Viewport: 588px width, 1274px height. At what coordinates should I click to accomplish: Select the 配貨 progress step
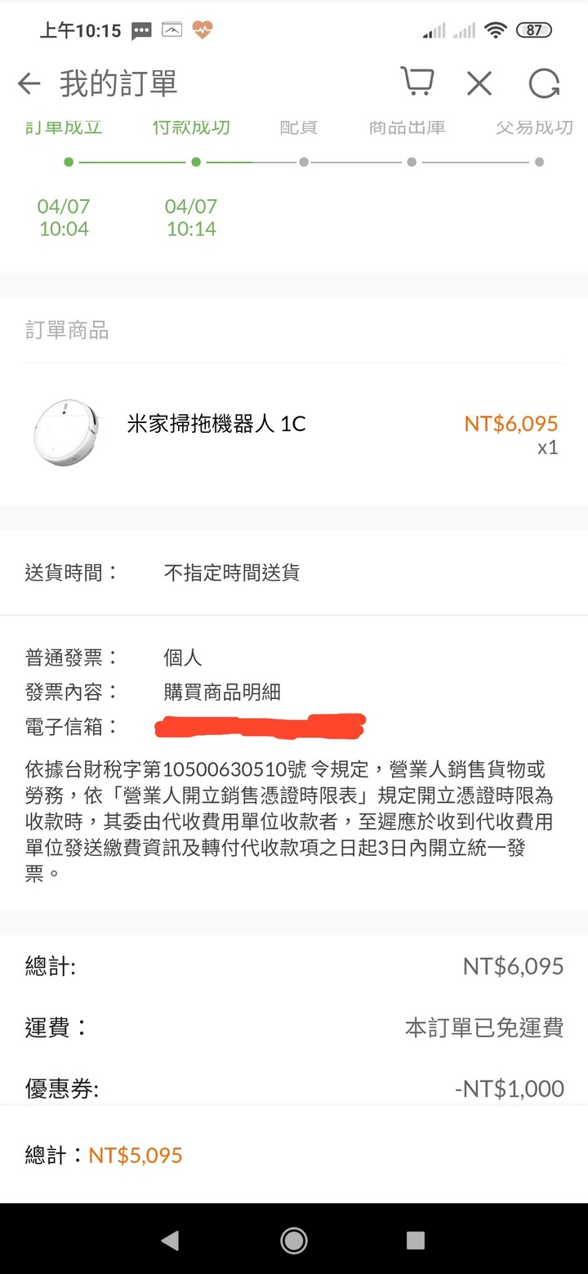coord(299,127)
